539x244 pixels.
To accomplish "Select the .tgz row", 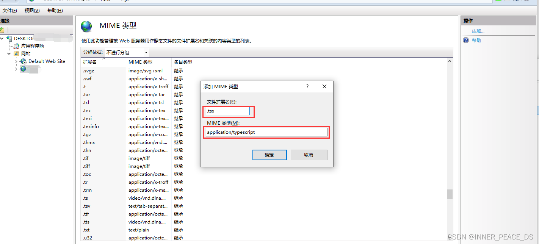I will click(x=149, y=135).
